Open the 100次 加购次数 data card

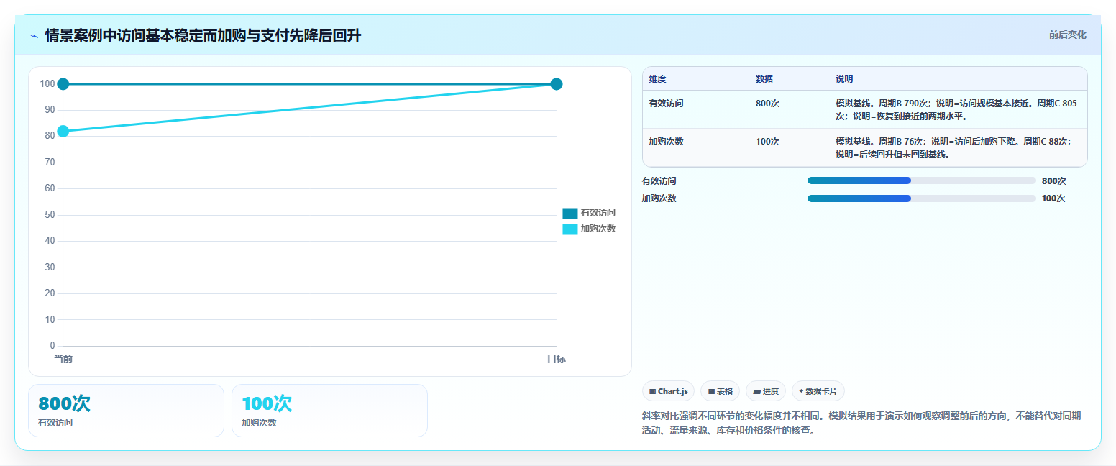(x=329, y=411)
